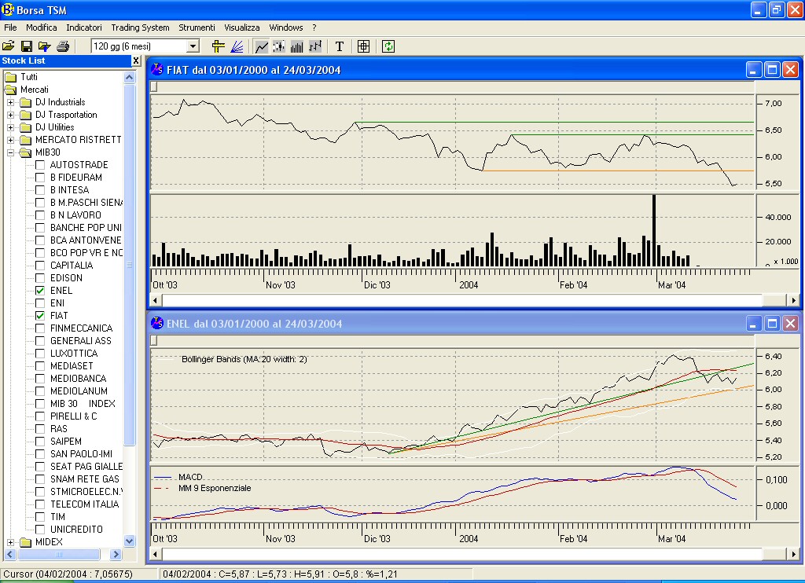Viewport: 805px width, 583px height.
Task: Minimize the FIAT chart window
Action: (754, 69)
